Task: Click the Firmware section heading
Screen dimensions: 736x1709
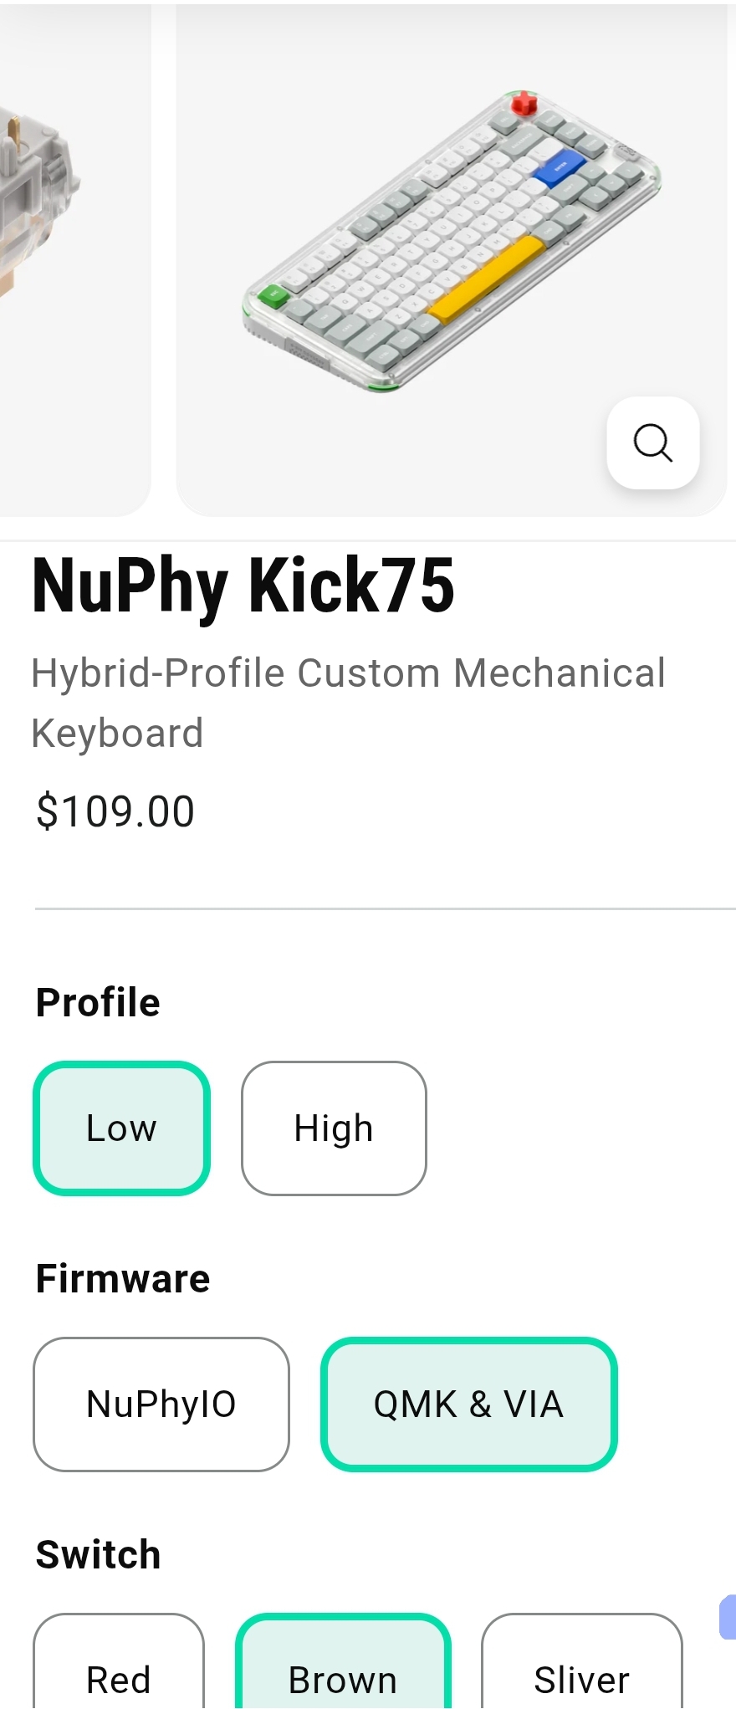Action: pos(123,1278)
